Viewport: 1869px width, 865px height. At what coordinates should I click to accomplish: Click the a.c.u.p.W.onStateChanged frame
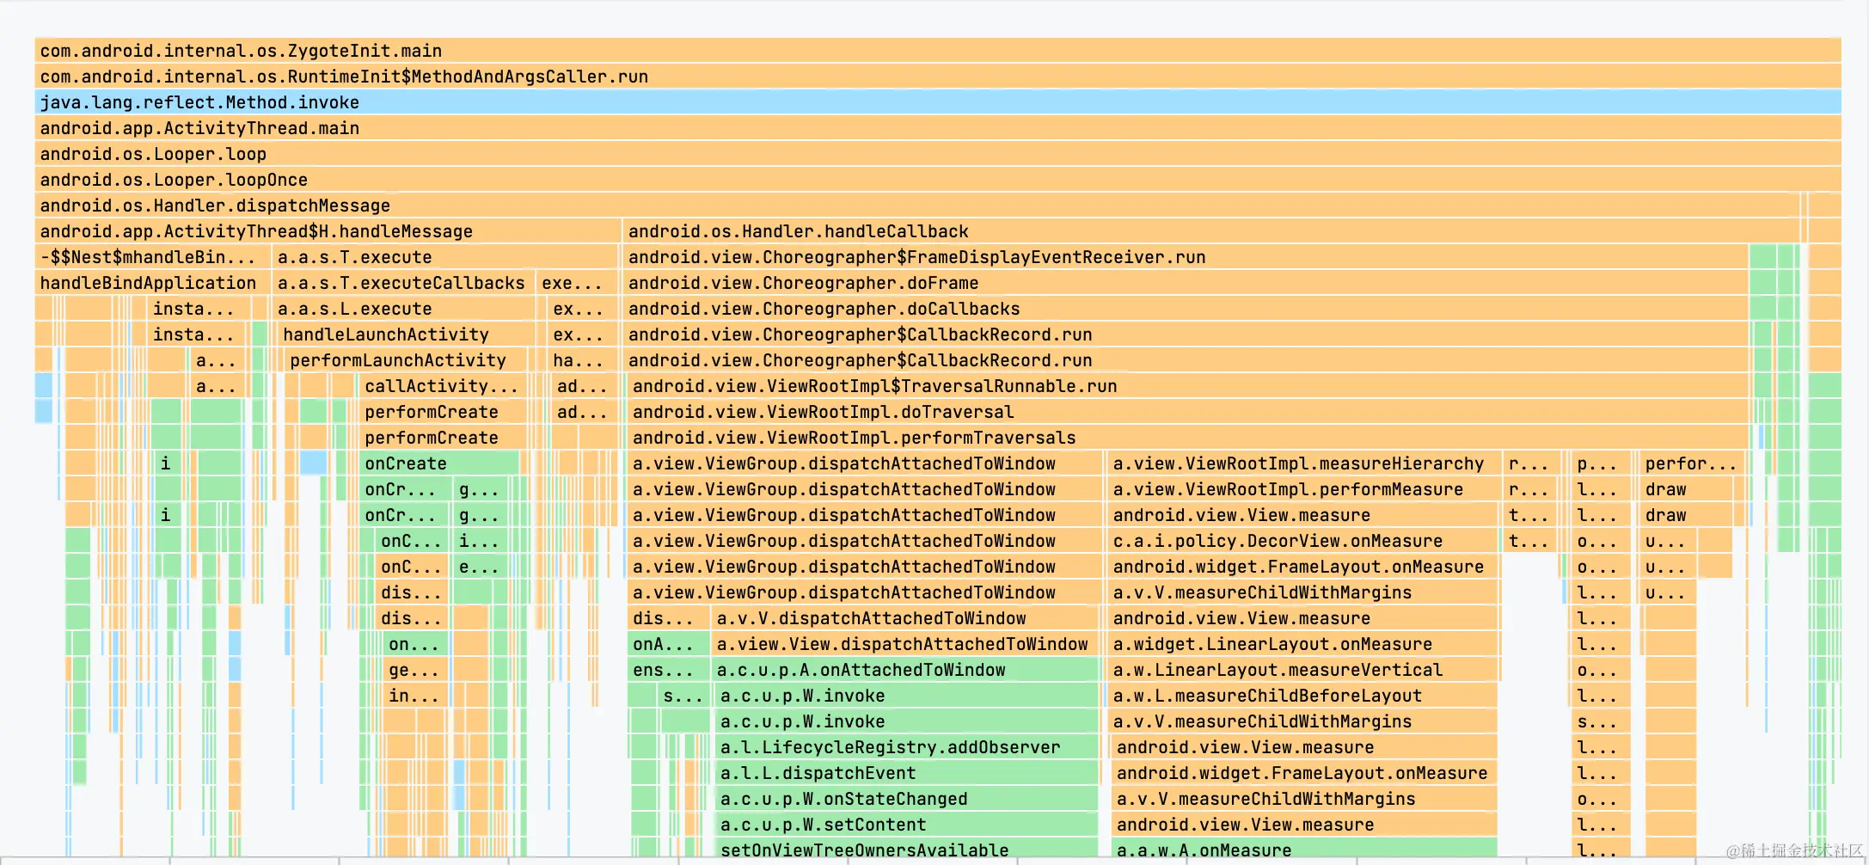[x=907, y=799]
